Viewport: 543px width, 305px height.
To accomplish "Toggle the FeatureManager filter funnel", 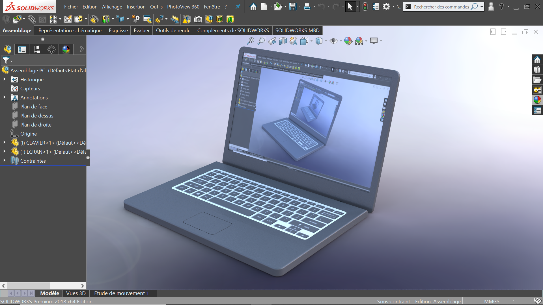I will point(6,60).
